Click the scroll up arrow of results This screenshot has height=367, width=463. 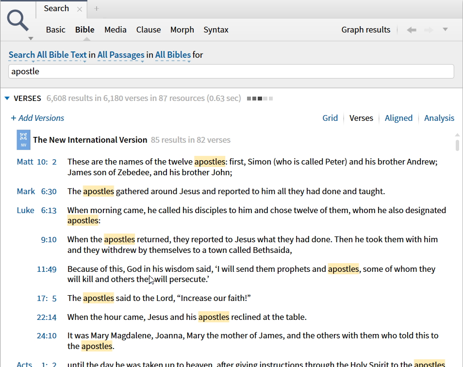pos(457,135)
